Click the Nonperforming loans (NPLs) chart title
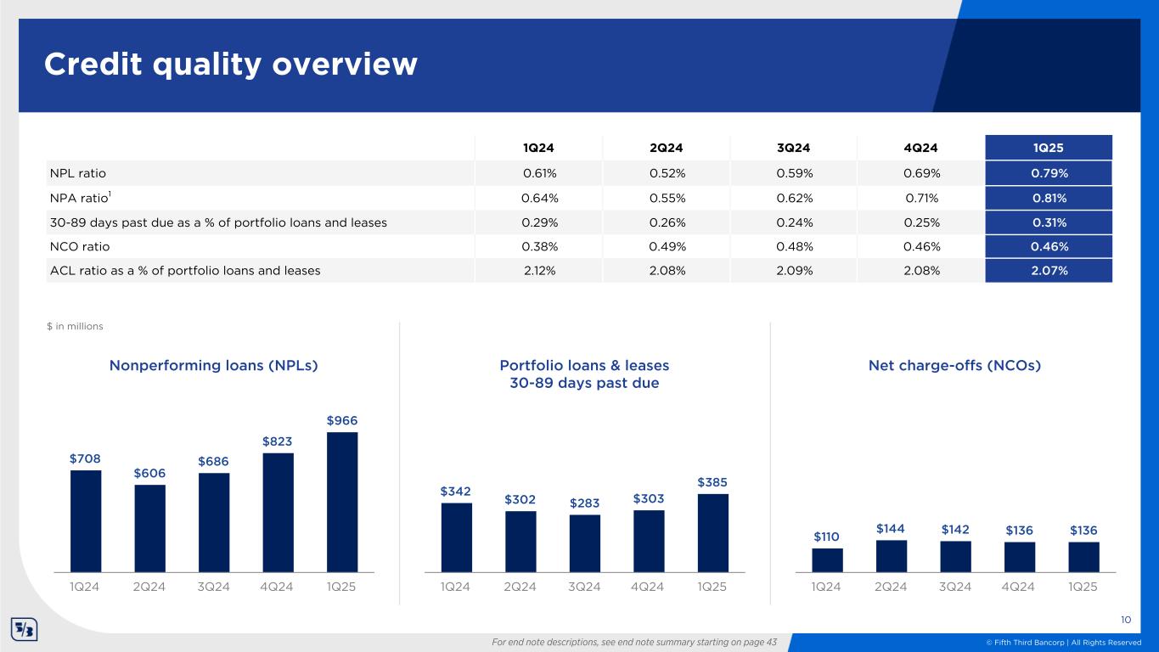1159x652 pixels. point(213,365)
